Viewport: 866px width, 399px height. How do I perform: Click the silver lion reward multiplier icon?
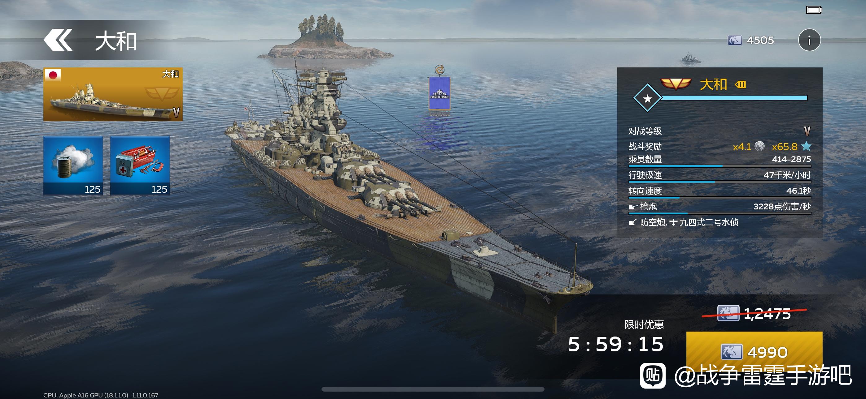(759, 146)
